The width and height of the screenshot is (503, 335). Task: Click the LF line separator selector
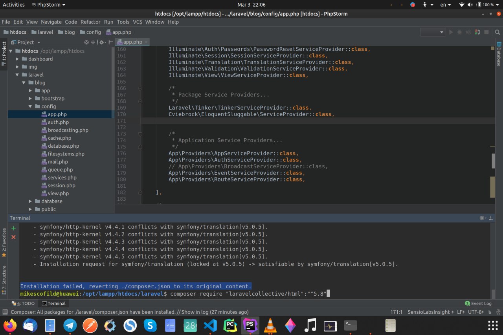pos(460,312)
